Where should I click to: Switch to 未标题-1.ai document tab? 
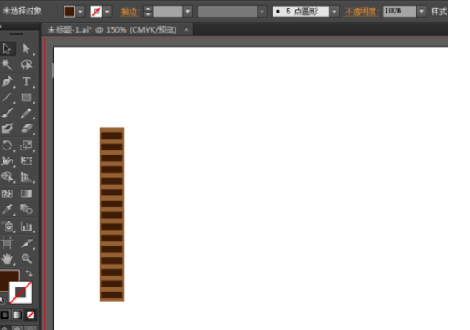click(x=112, y=29)
